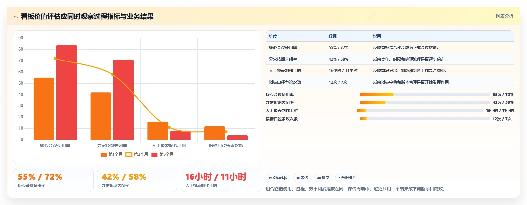Viewport: 527px width, 205px height.
Task: Click the table value 16小时 / 11小时
Action: [x=343, y=71]
